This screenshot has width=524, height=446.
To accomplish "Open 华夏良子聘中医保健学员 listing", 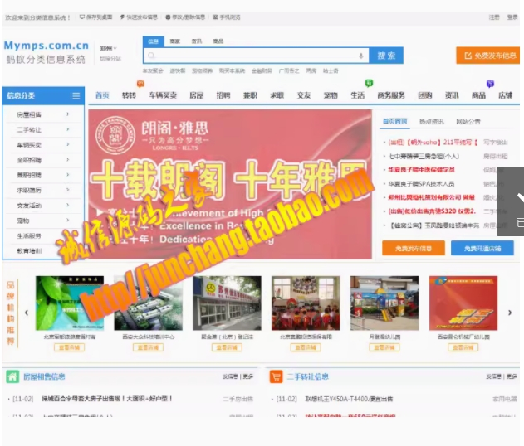I will (x=421, y=170).
